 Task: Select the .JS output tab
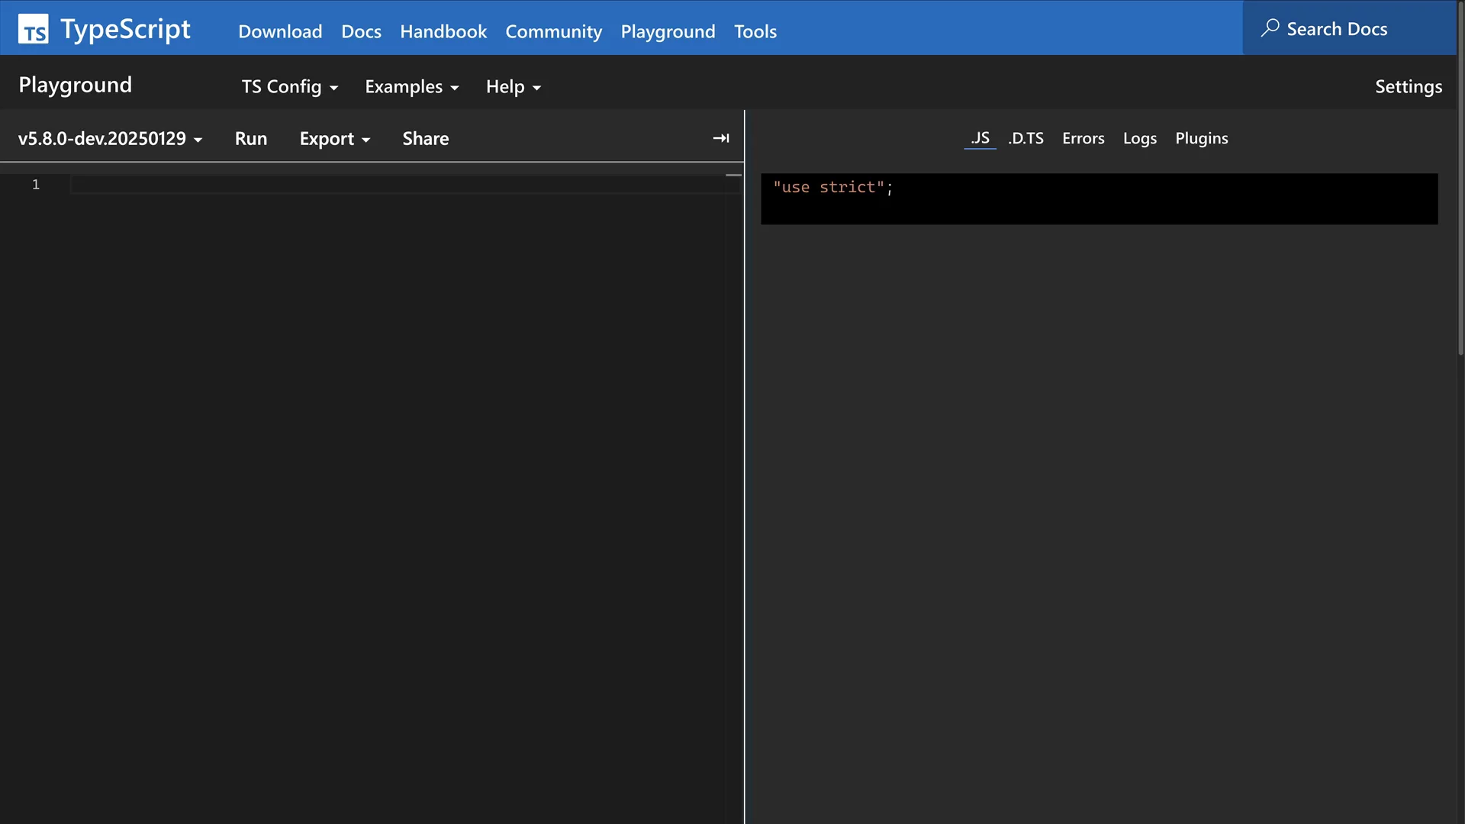point(980,139)
